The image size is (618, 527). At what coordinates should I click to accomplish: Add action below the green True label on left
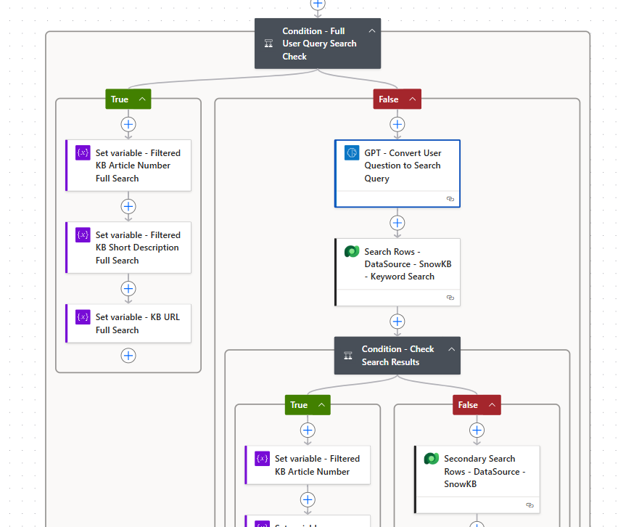tap(128, 124)
